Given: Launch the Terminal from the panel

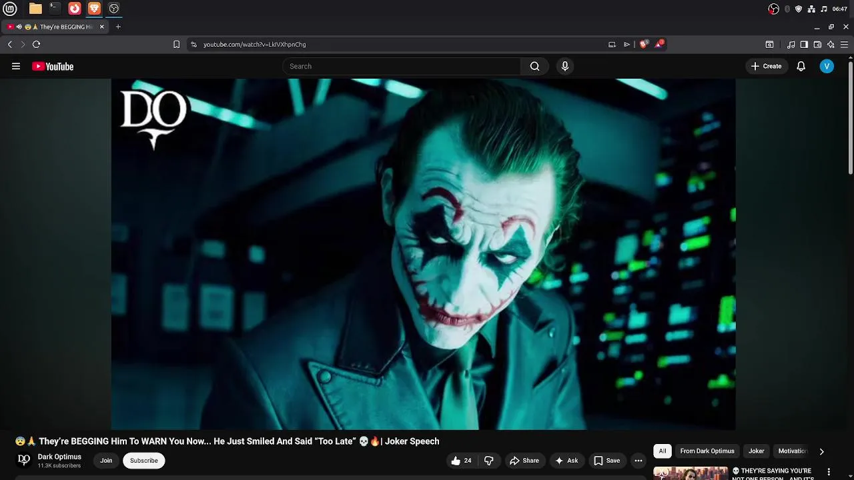Looking at the screenshot, I should click(x=55, y=9).
